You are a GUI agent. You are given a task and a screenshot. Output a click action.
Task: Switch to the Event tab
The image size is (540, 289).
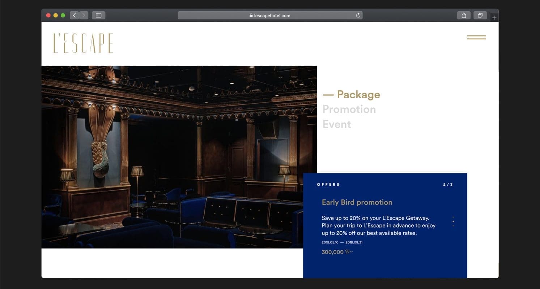337,124
